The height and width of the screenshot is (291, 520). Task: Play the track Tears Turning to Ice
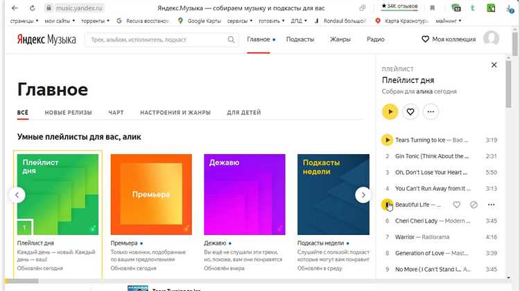tap(388, 140)
